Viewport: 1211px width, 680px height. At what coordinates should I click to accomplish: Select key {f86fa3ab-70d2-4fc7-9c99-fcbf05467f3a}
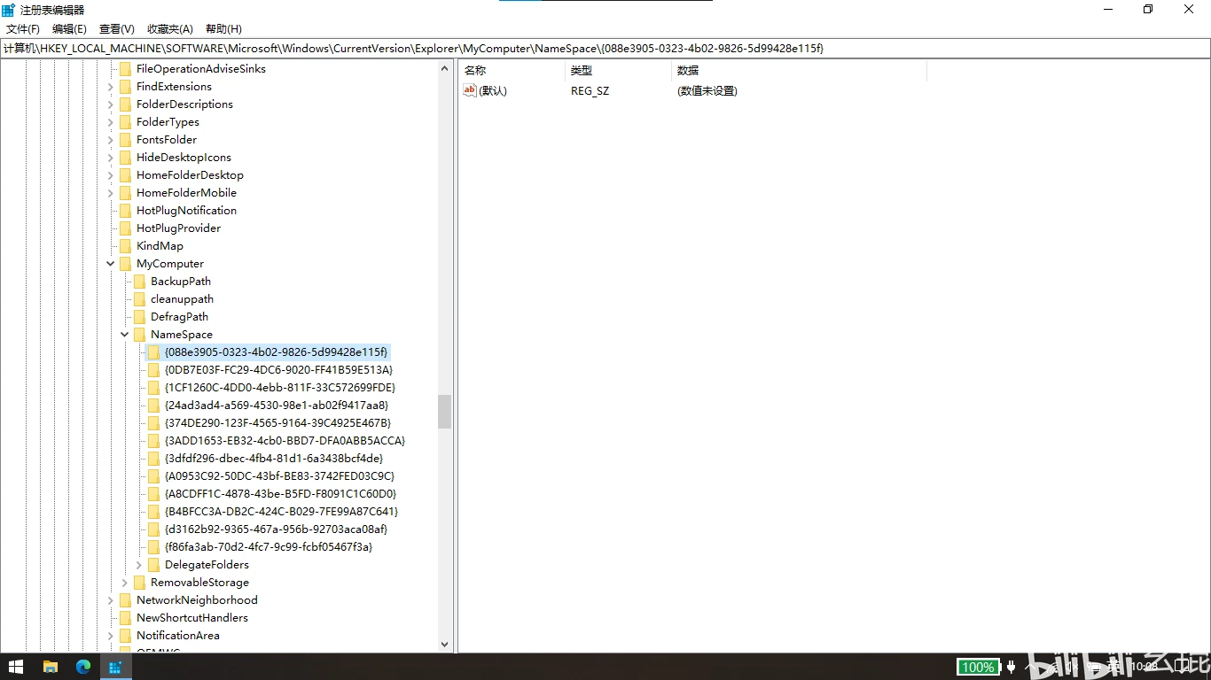[x=269, y=547]
